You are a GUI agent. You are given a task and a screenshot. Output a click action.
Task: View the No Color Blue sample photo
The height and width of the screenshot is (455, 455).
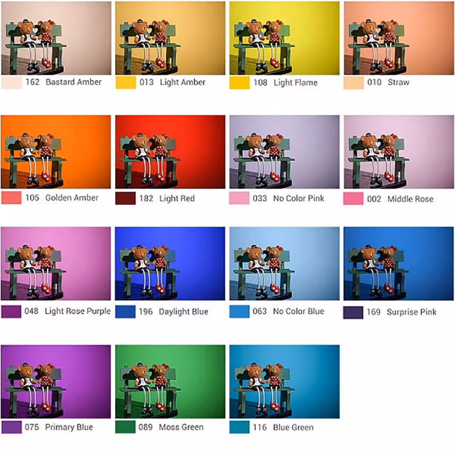click(284, 264)
